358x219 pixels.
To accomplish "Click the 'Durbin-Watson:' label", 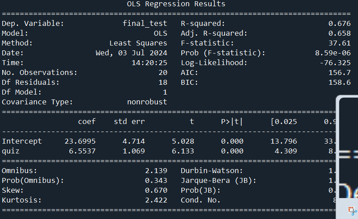I will [x=212, y=170].
